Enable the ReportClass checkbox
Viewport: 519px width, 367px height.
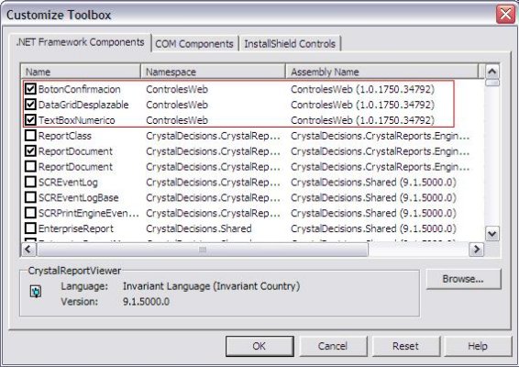pyautogui.click(x=30, y=136)
